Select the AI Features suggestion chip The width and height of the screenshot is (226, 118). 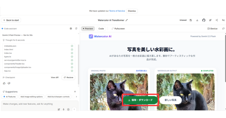coord(9,97)
